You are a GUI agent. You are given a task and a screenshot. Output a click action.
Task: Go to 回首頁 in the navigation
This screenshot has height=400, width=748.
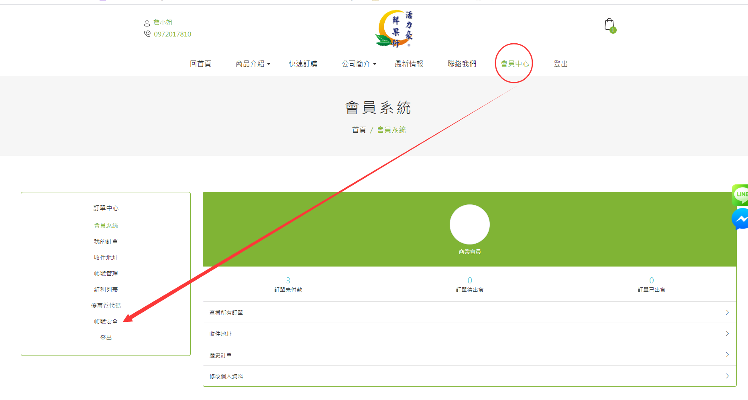pyautogui.click(x=200, y=64)
